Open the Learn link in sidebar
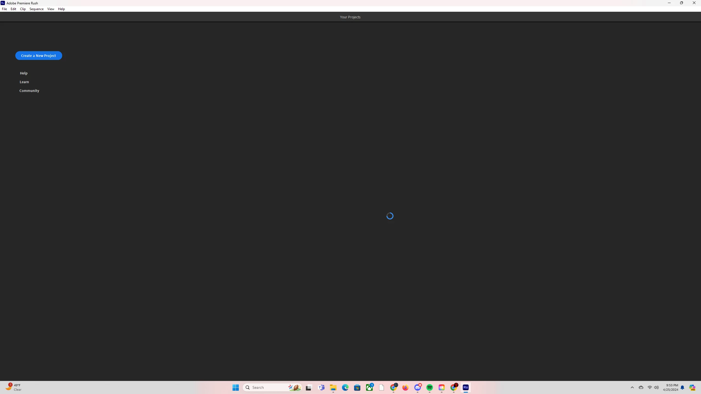The image size is (701, 394). coord(24,82)
